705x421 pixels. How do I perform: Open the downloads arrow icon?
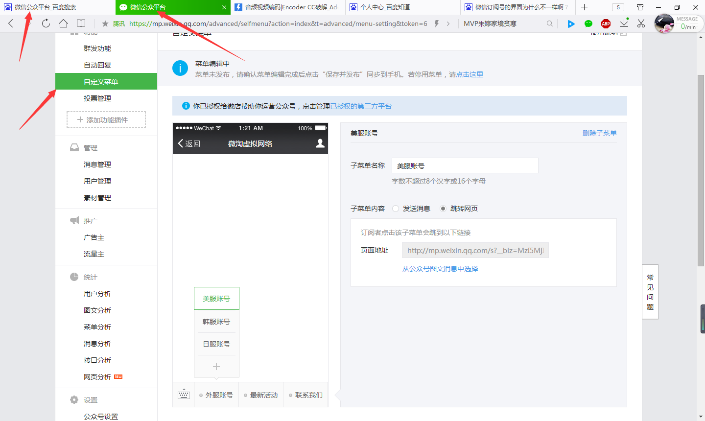pyautogui.click(x=624, y=23)
